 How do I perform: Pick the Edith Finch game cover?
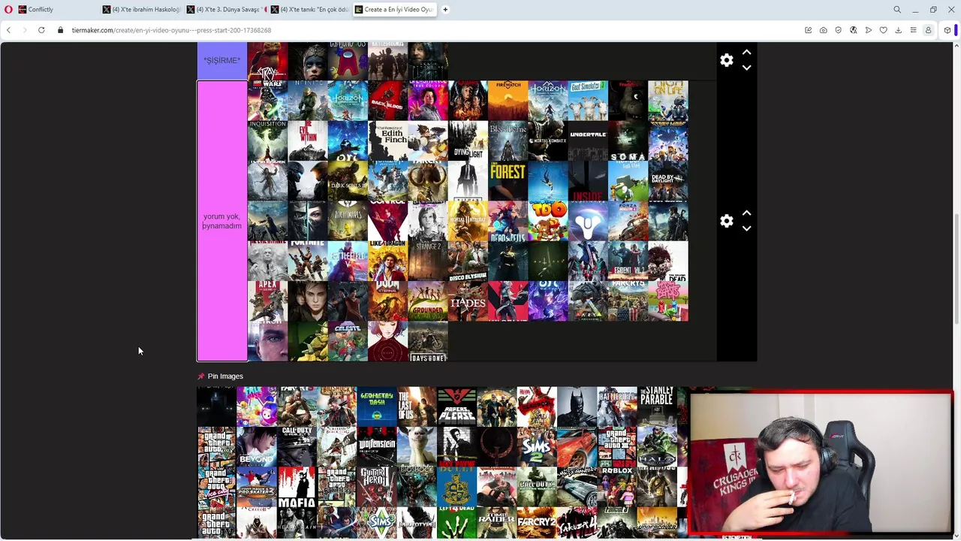388,141
